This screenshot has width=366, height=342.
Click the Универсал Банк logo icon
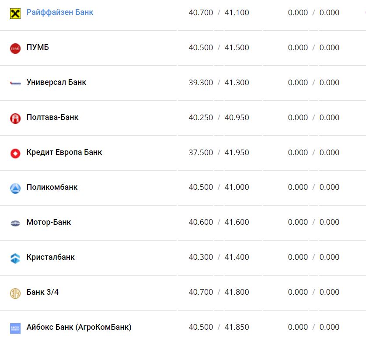click(15, 83)
